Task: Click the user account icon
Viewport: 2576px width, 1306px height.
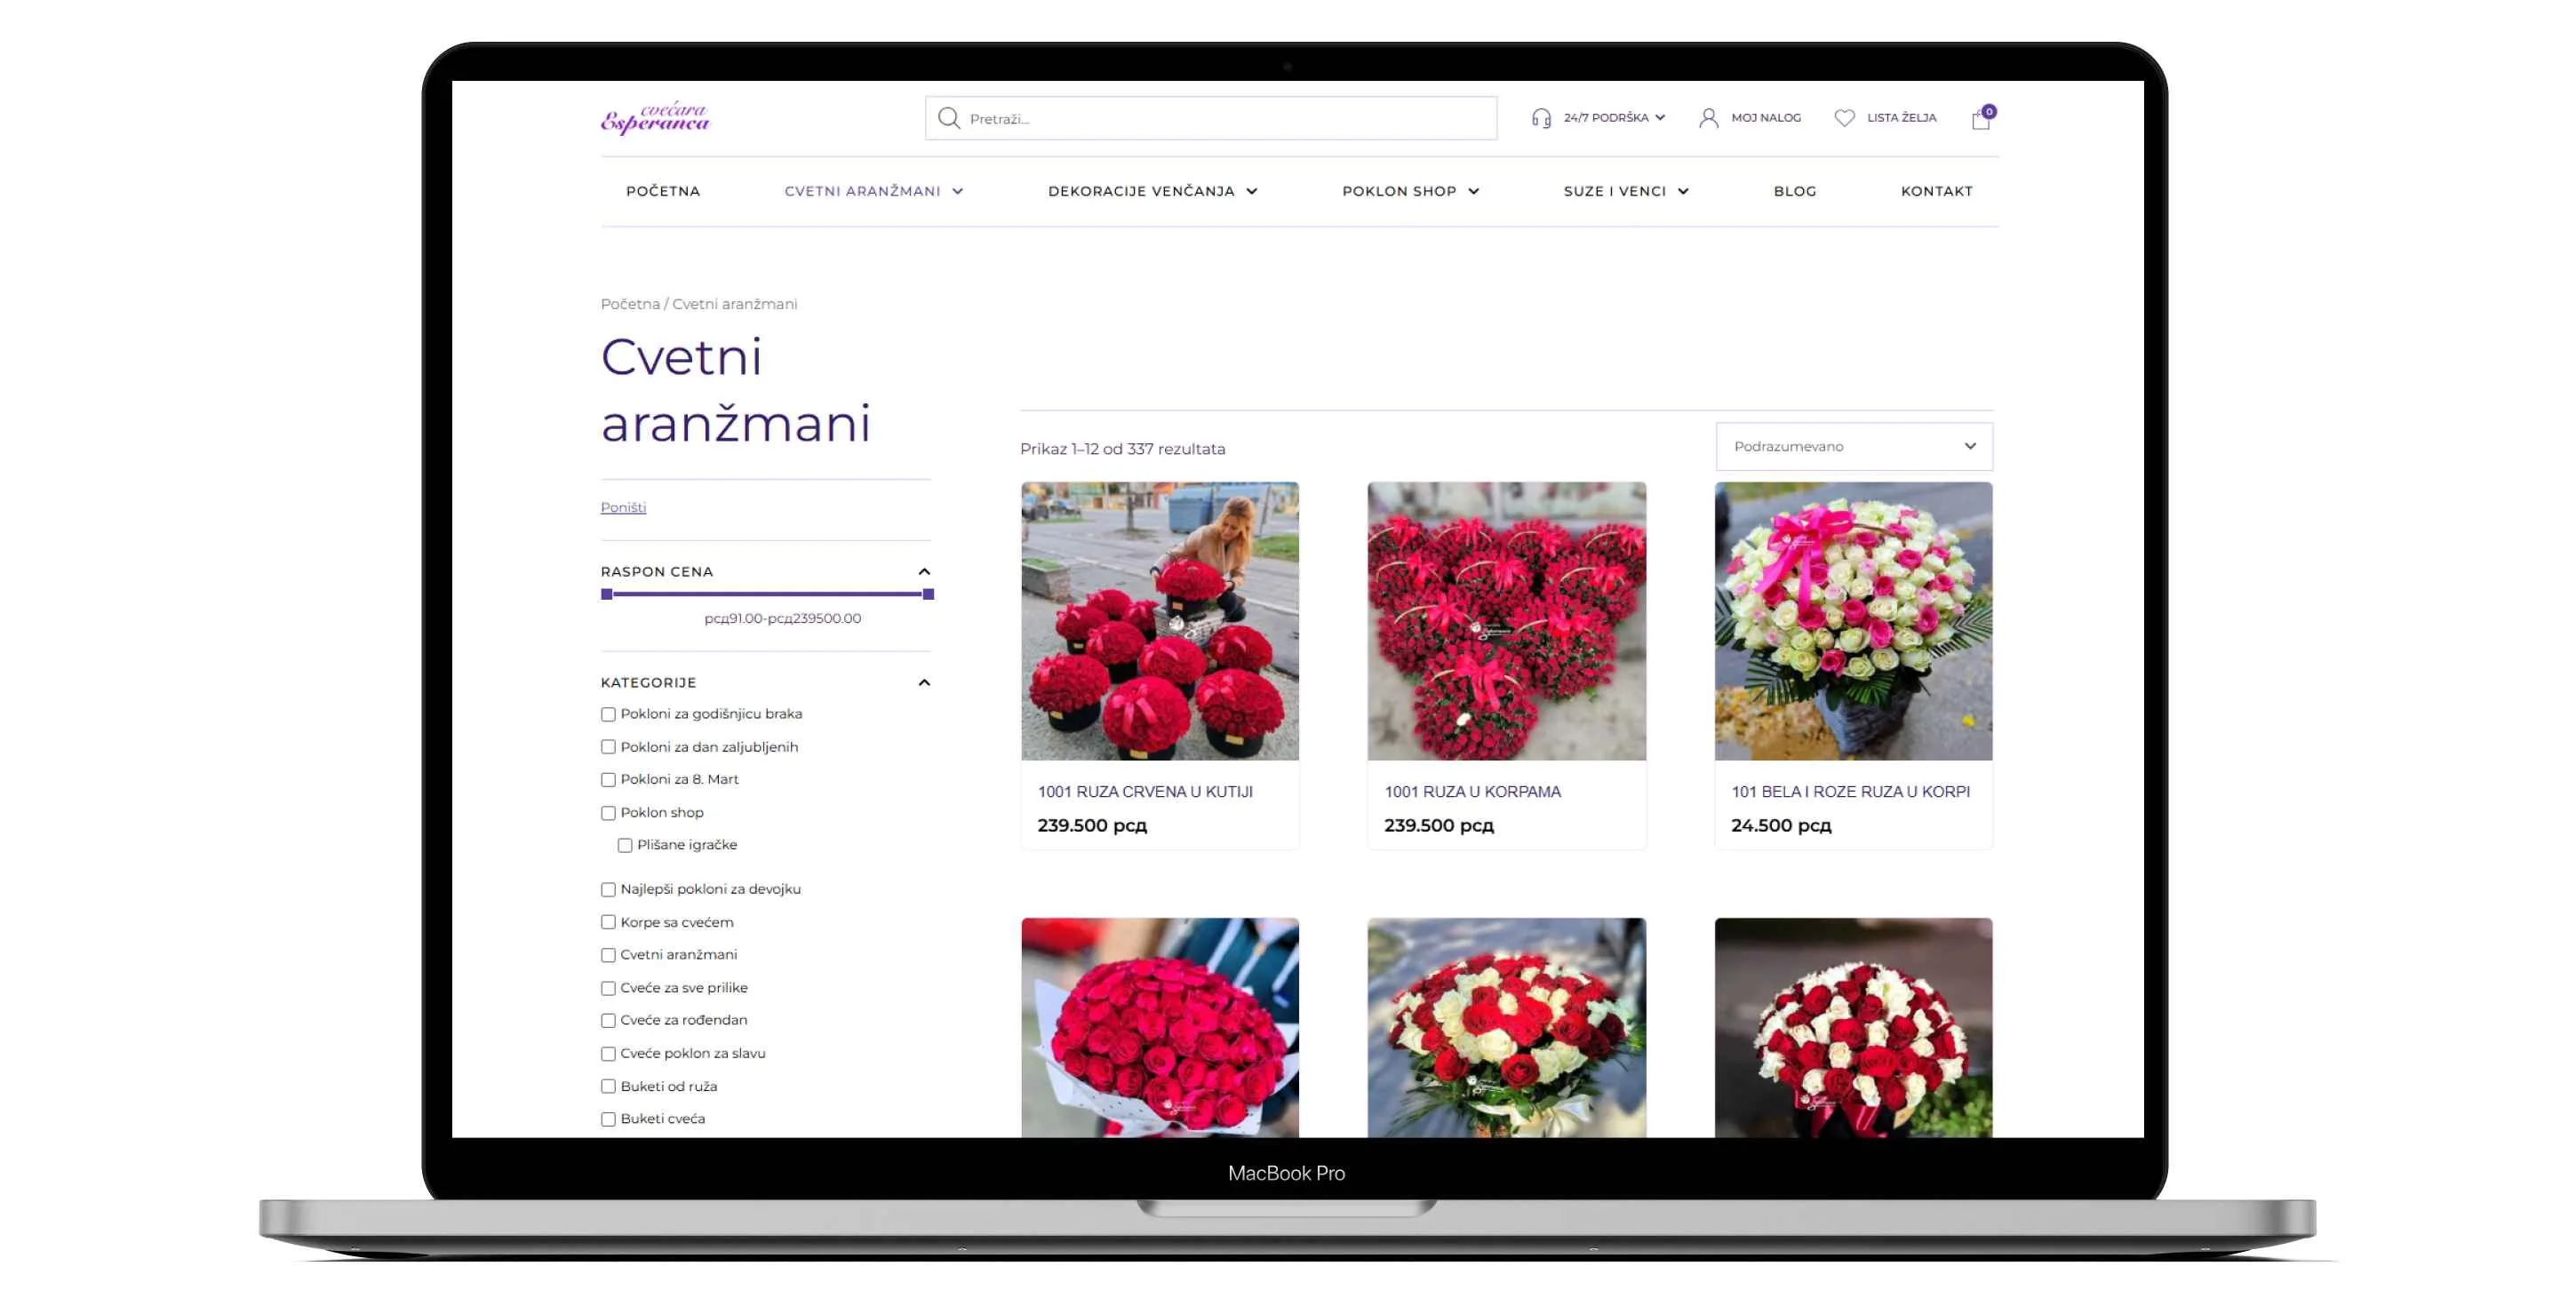Action: pyautogui.click(x=1708, y=118)
